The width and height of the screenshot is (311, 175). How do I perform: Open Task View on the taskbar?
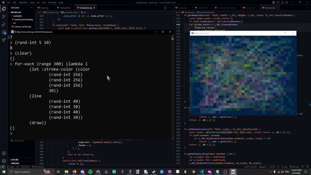point(58,172)
